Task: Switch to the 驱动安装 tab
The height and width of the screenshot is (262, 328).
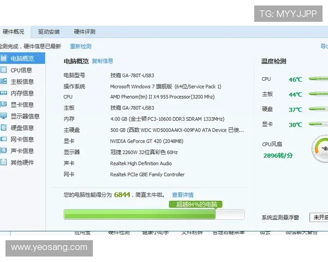Action: click(49, 32)
